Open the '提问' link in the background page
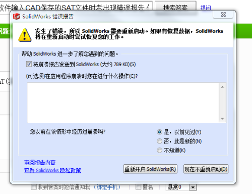Viewport: 252px width, 194px height. (x=206, y=8)
